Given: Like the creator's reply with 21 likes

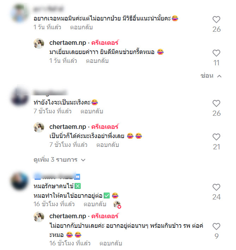Looking at the screenshot, I should pyautogui.click(x=216, y=137).
